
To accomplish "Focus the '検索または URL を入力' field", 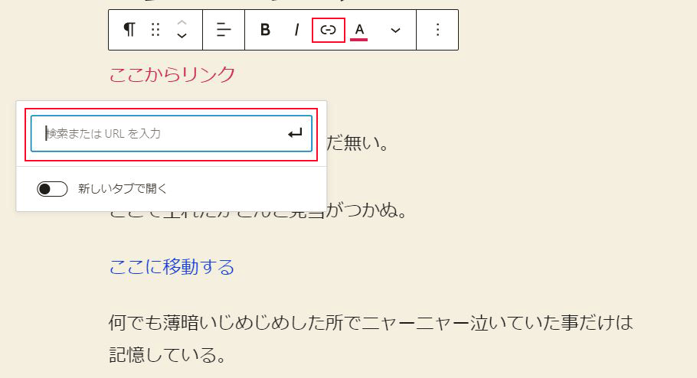I will coord(161,133).
